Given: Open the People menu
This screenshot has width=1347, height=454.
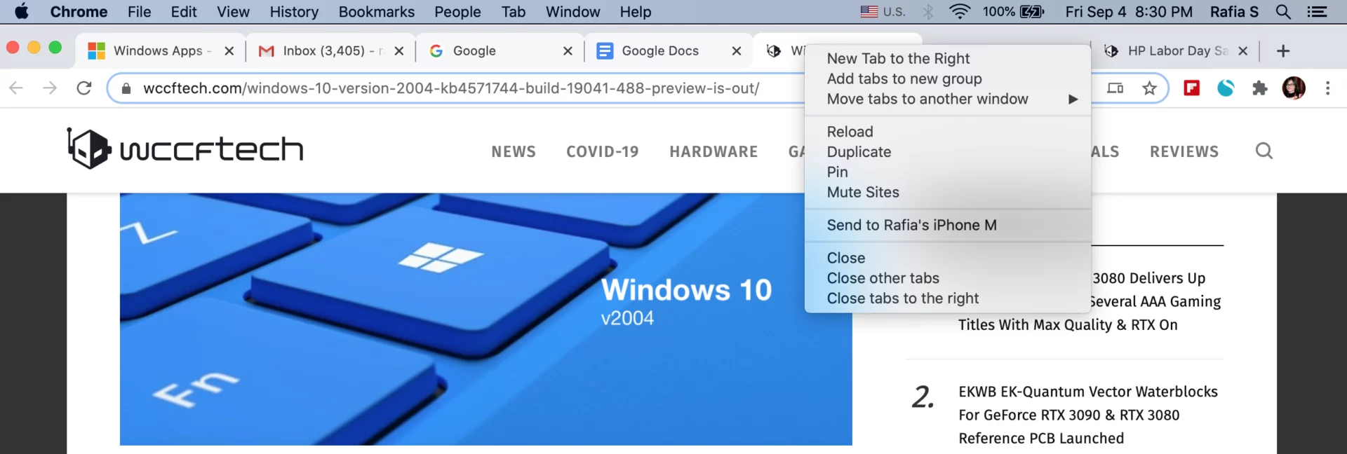Looking at the screenshot, I should (457, 12).
